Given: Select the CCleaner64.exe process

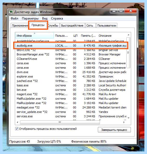Looking at the screenshot, I should (x=71, y=59).
